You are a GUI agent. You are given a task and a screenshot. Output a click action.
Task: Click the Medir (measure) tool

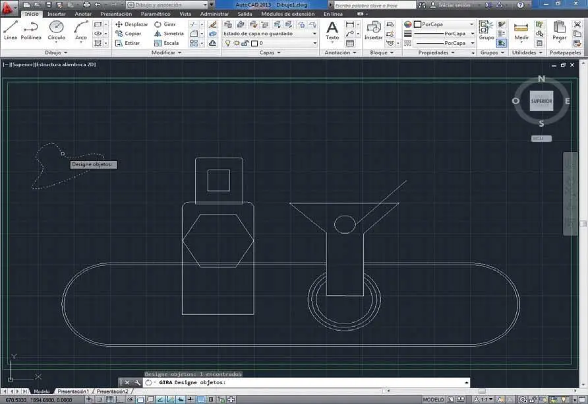point(521,30)
